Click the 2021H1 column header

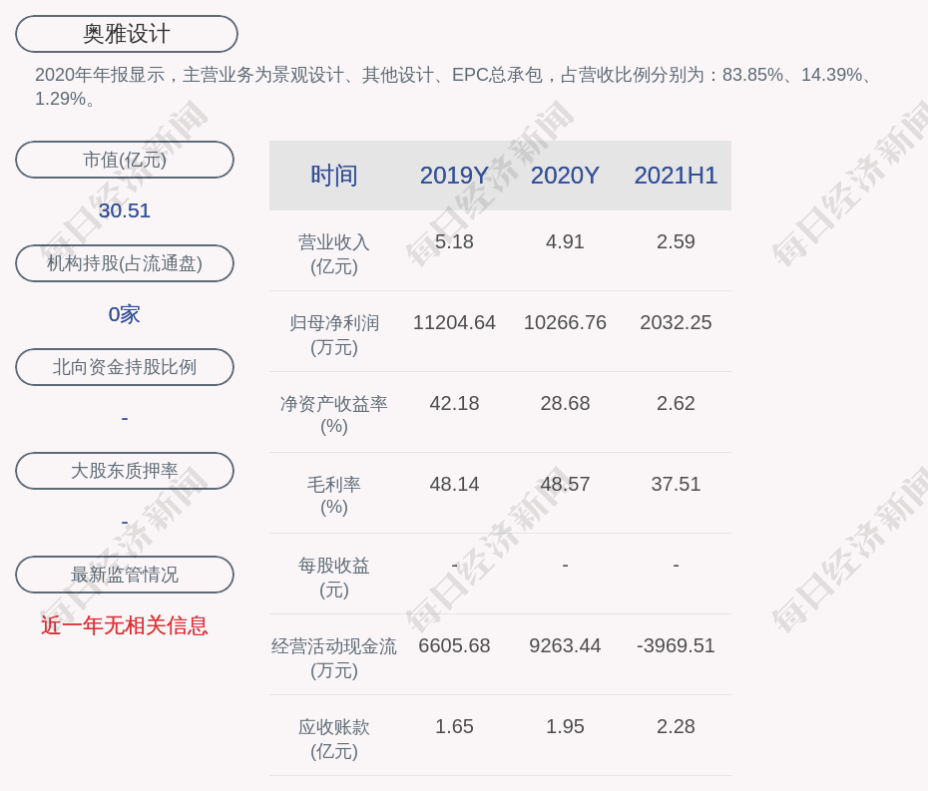point(676,176)
